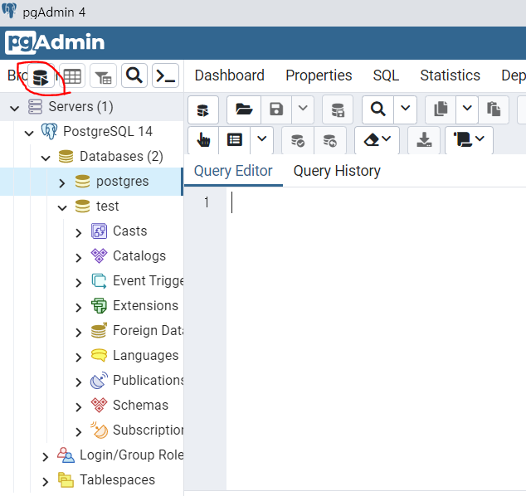Screen dimensions: 526x496
Task: Click into the query editor on line 1
Action: (x=376, y=202)
